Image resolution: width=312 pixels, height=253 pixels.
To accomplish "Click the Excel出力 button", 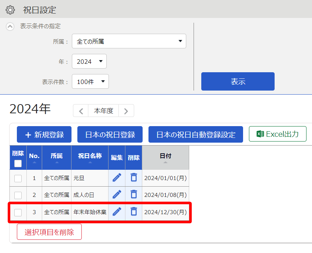I will 278,134.
